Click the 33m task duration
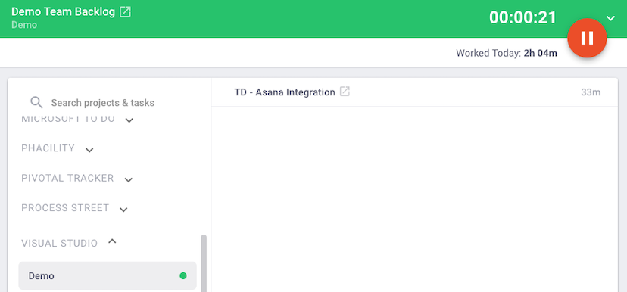 coord(591,92)
